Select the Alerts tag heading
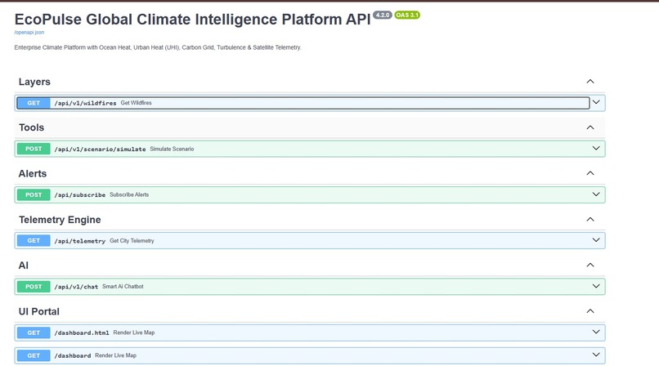This screenshot has width=659, height=366. pos(33,174)
